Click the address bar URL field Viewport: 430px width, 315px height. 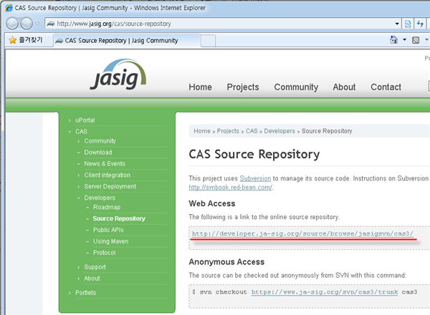tap(219, 24)
